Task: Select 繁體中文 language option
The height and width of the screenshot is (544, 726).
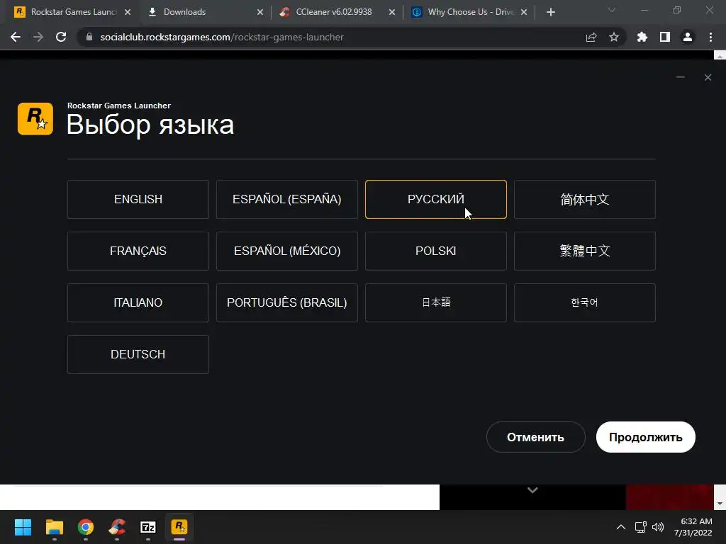Action: click(585, 251)
